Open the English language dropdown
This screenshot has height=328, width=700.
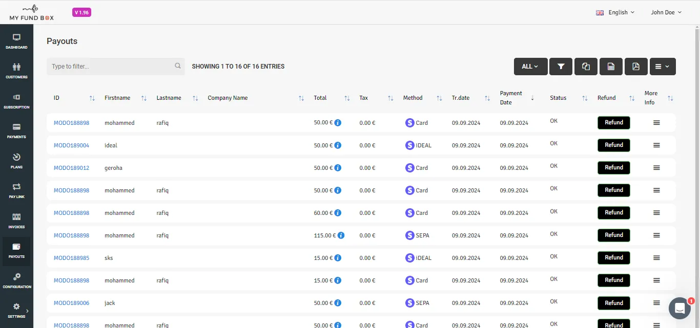pyautogui.click(x=615, y=12)
